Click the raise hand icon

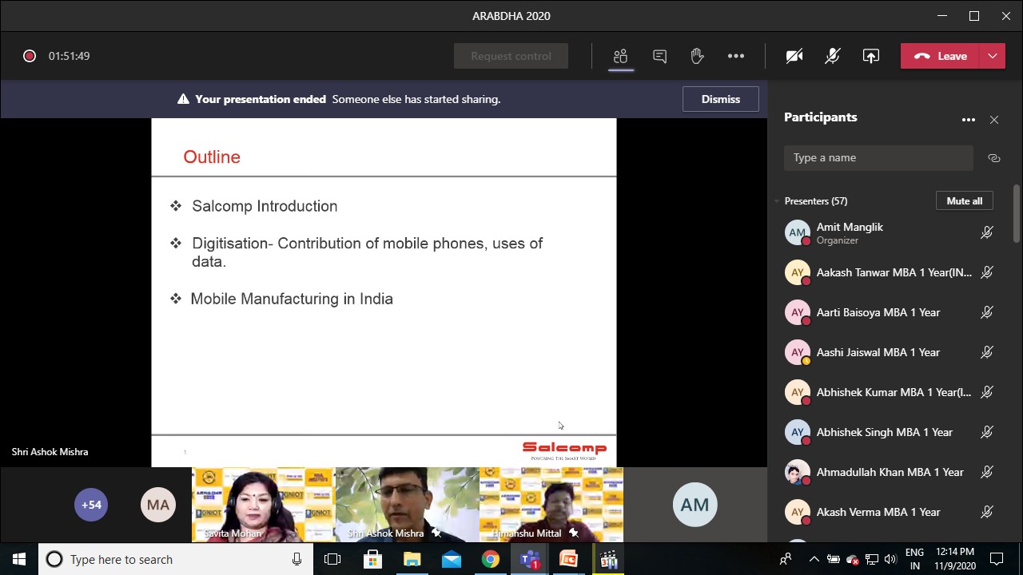coord(697,56)
